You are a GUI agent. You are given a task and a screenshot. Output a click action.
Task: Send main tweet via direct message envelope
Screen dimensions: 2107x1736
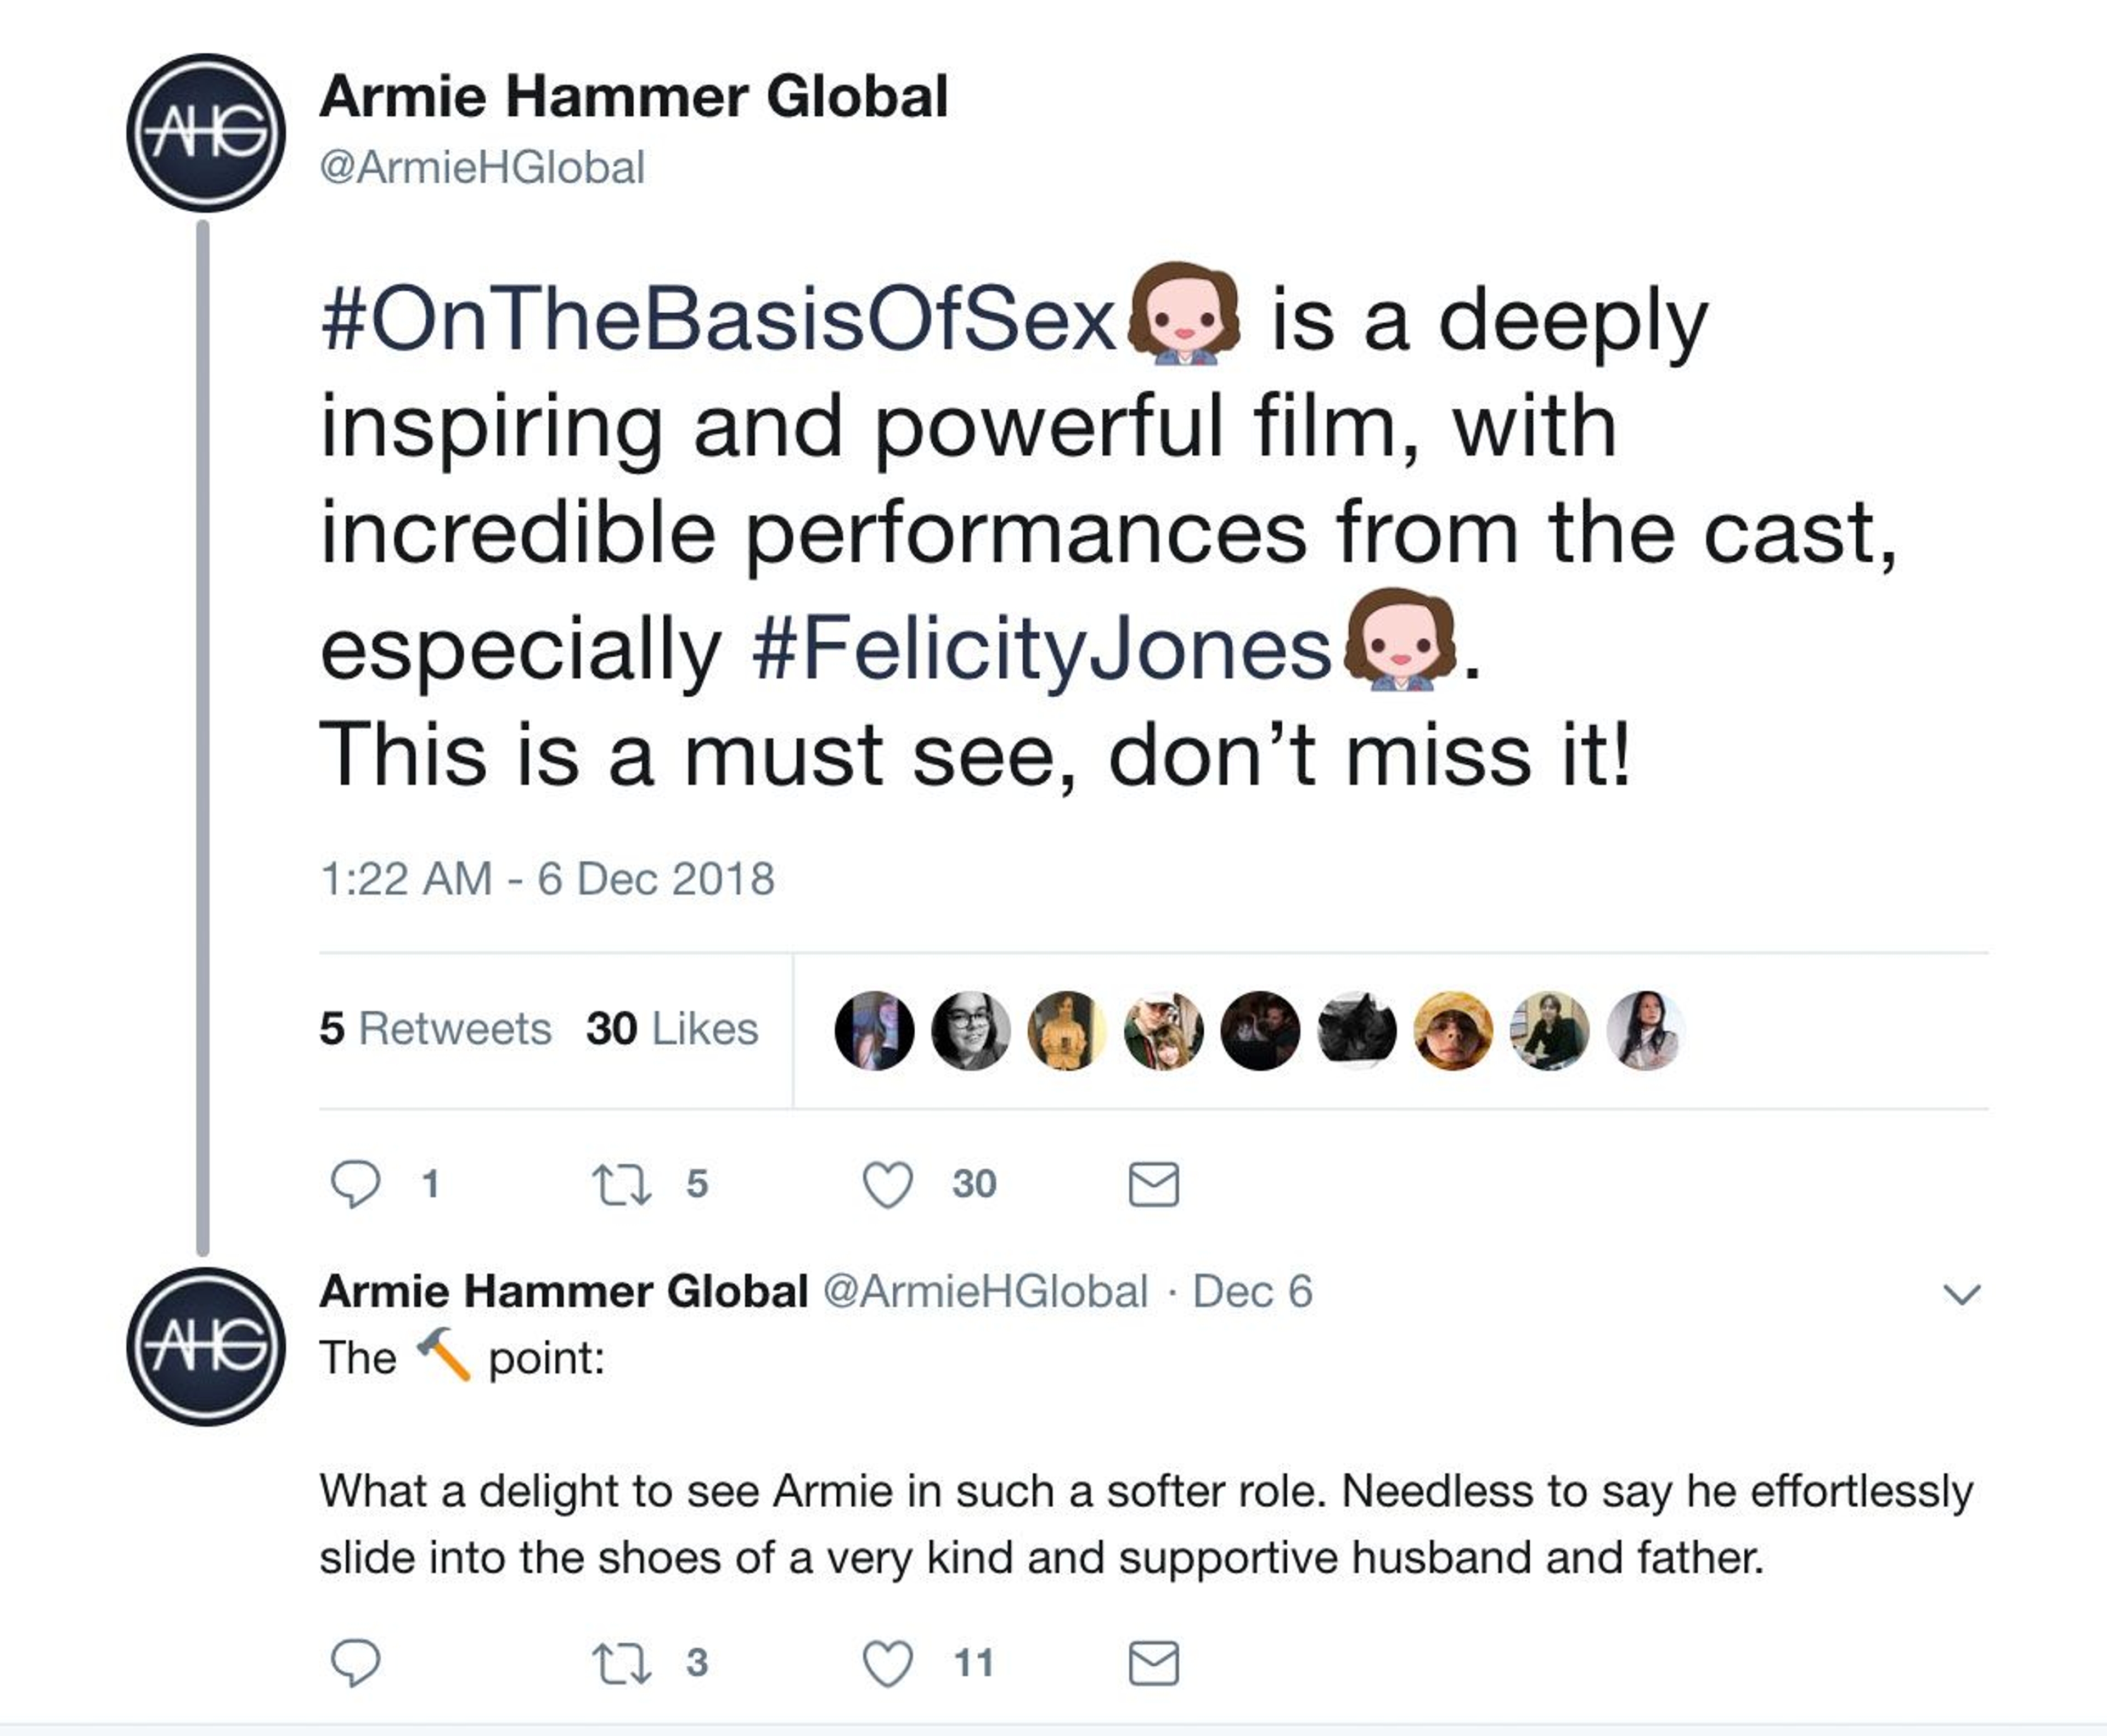click(1153, 1184)
